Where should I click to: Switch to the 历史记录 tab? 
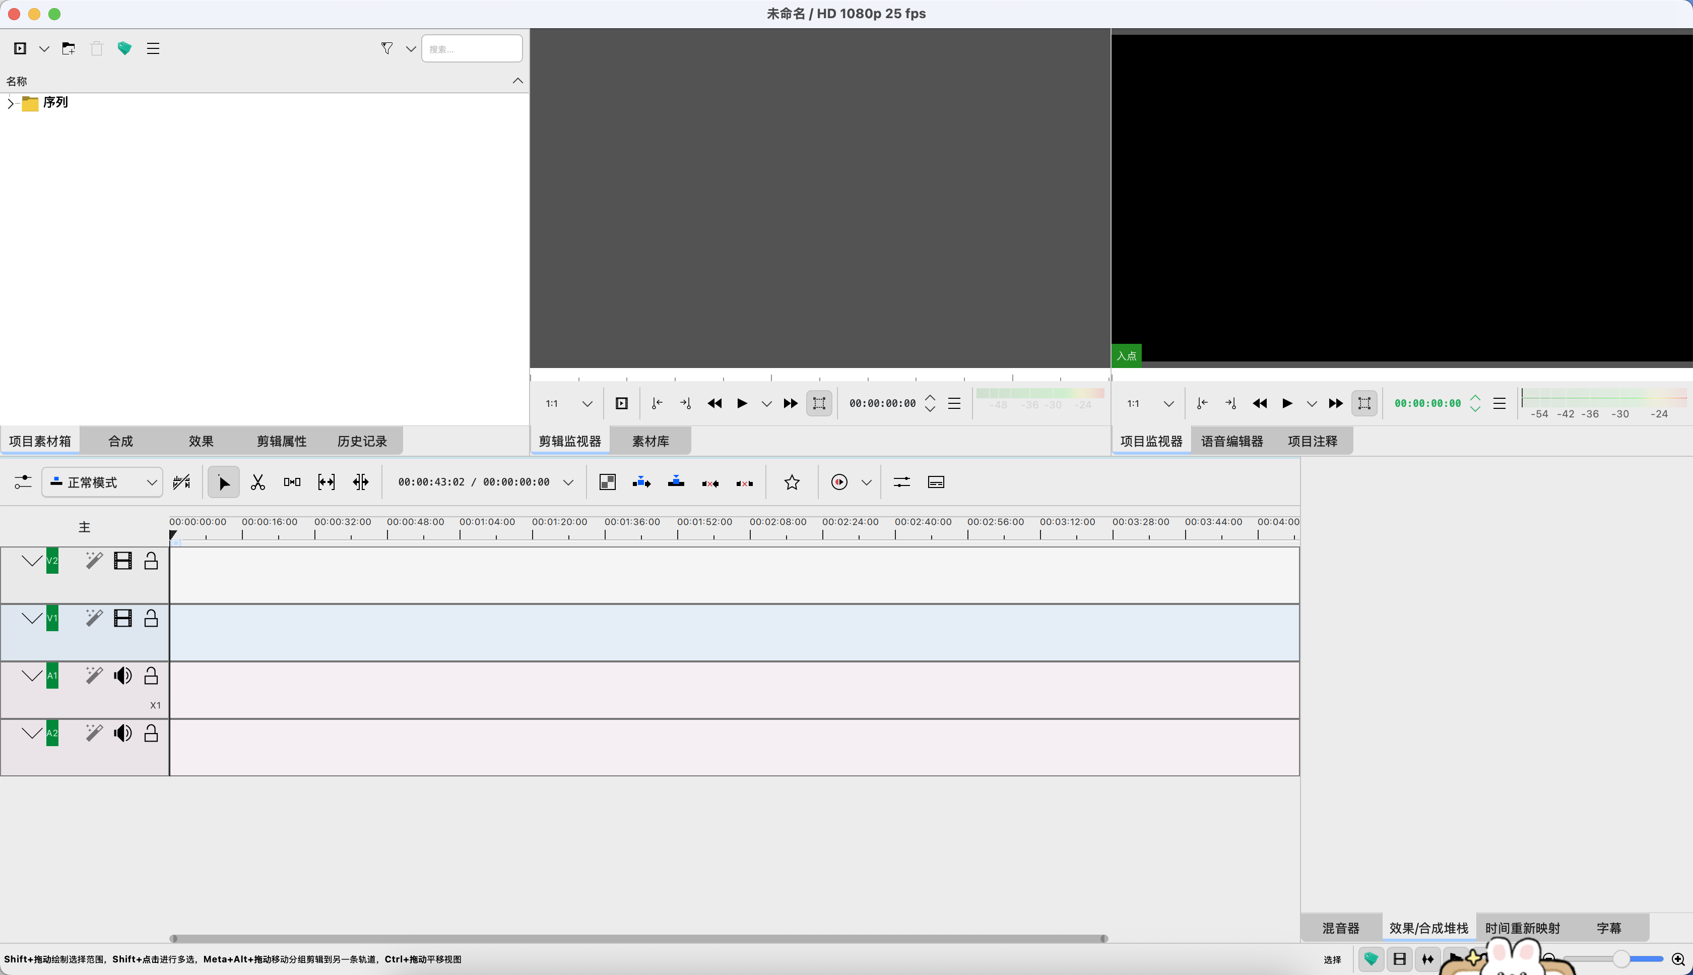[x=362, y=441]
